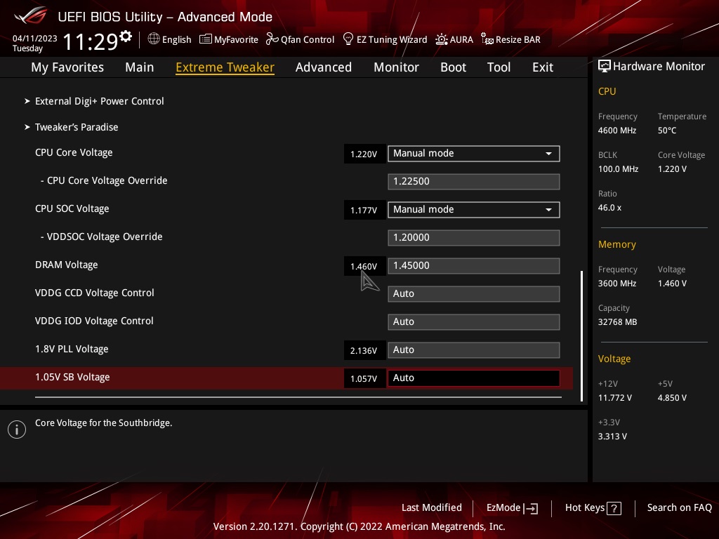Open CPU SOC Voltage mode dropdown
Image resolution: width=719 pixels, height=539 pixels.
[x=474, y=210]
